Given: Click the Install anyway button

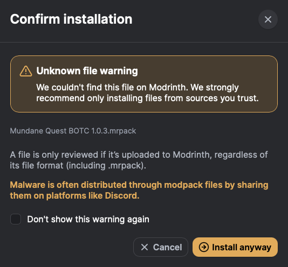Looking at the screenshot, I should tap(235, 247).
